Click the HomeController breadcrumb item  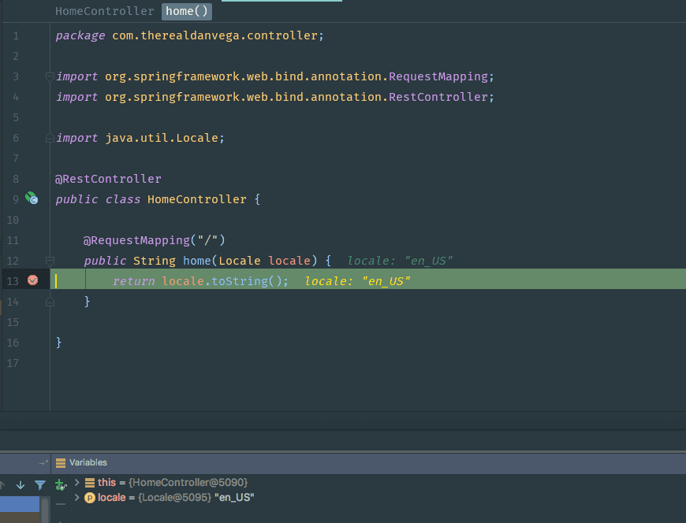(x=103, y=11)
